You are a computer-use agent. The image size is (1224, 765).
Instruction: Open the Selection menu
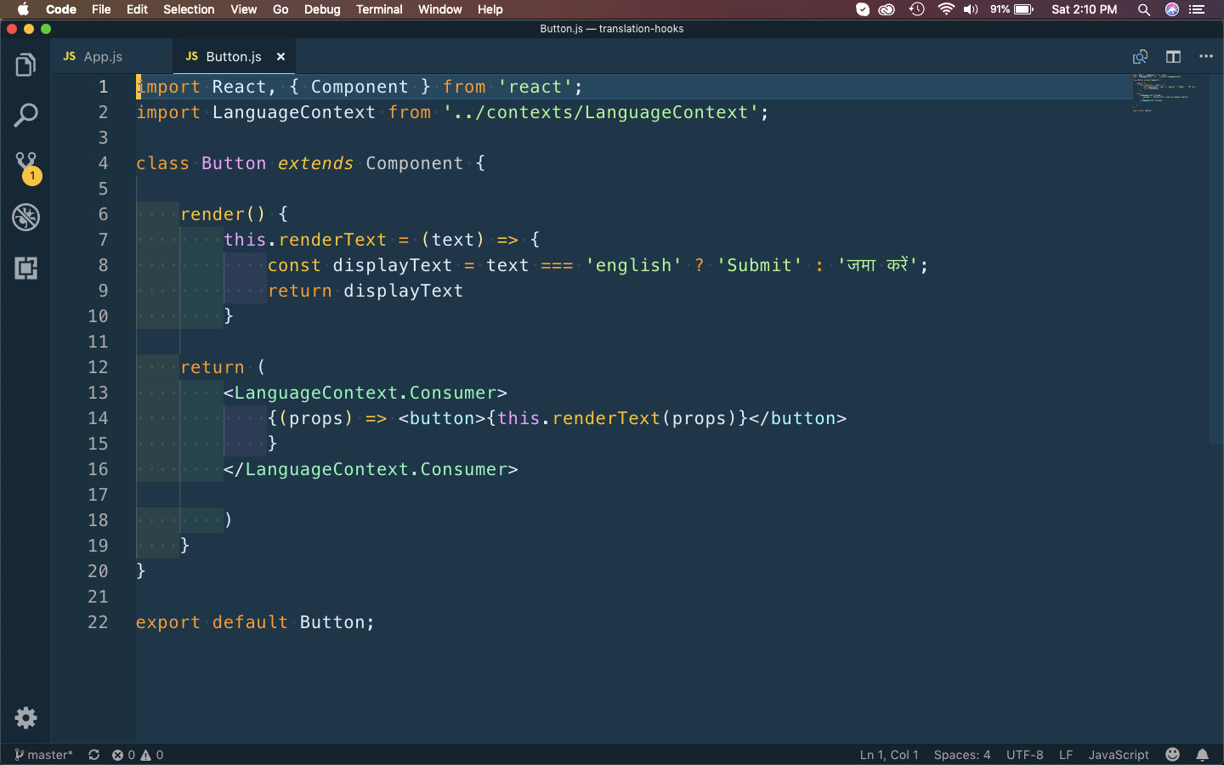(189, 9)
